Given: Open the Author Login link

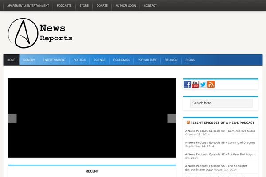Looking at the screenshot, I should (x=126, y=6).
